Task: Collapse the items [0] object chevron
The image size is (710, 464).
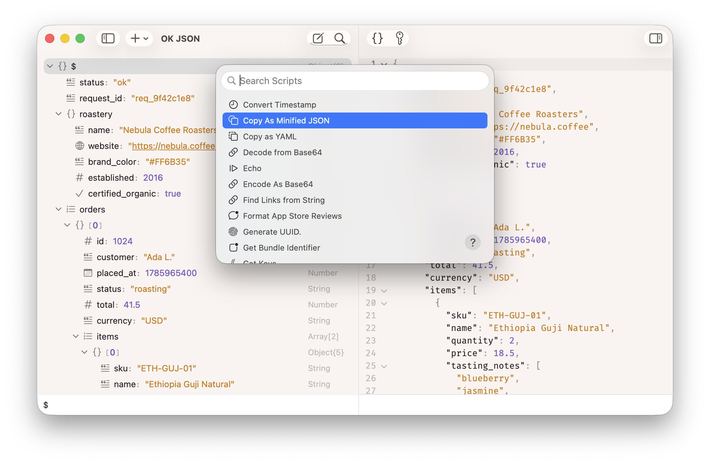Action: coord(84,352)
